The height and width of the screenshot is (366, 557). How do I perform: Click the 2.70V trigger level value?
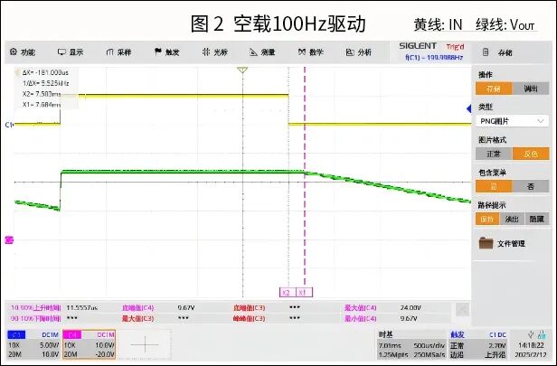tap(498, 345)
